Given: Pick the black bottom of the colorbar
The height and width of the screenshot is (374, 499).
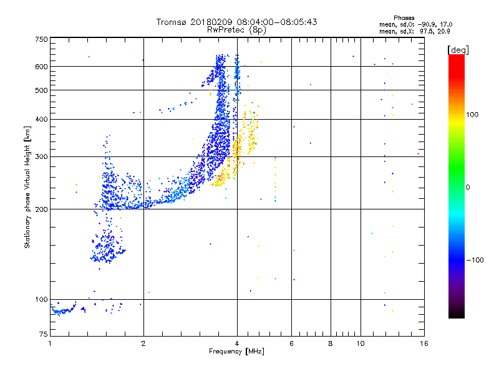Looking at the screenshot, I should point(457,314).
